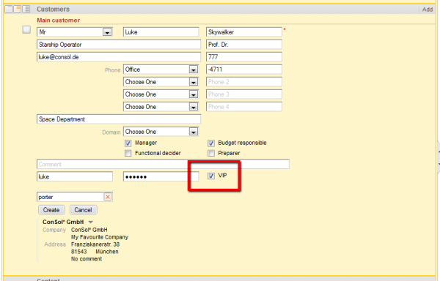Click the Add link in Customers header
Viewport: 440px width, 281px height.
coord(428,10)
